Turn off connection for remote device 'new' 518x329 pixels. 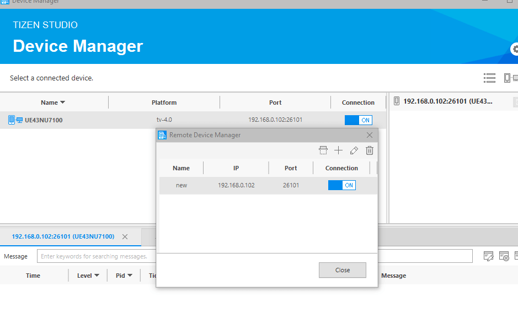pyautogui.click(x=341, y=185)
